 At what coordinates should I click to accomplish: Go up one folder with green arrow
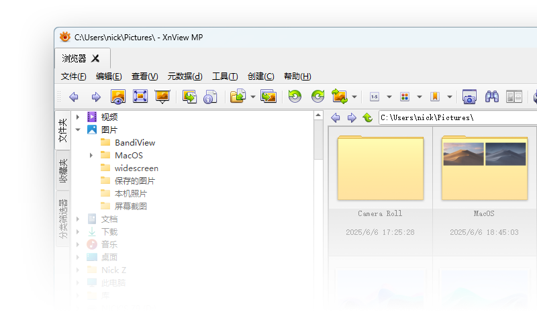[x=368, y=117]
